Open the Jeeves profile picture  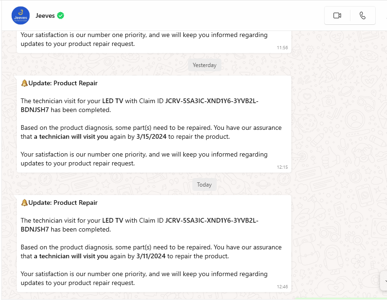click(x=20, y=15)
